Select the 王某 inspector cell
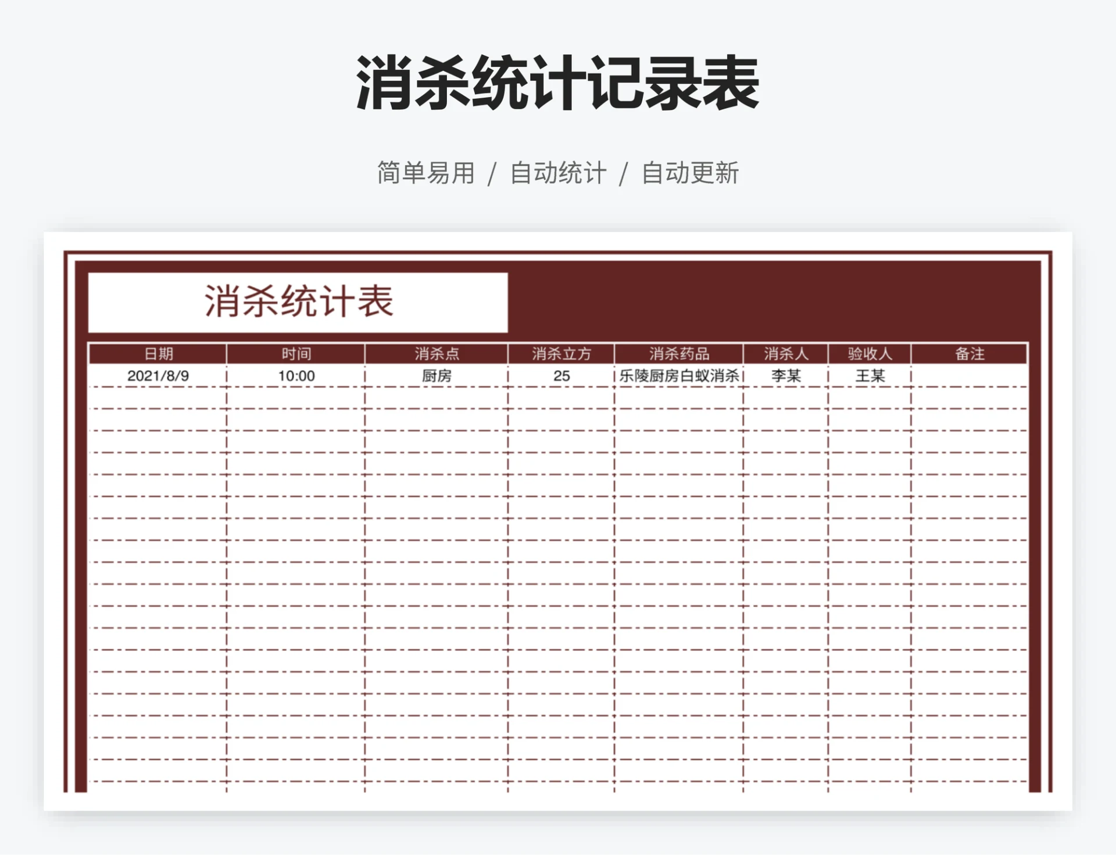 click(x=870, y=375)
